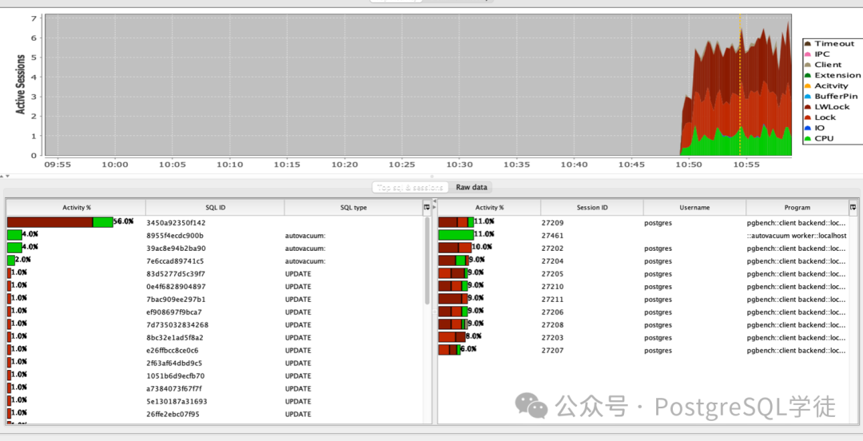Open column chooser for SQL table
This screenshot has height=441, width=863.
point(427,208)
